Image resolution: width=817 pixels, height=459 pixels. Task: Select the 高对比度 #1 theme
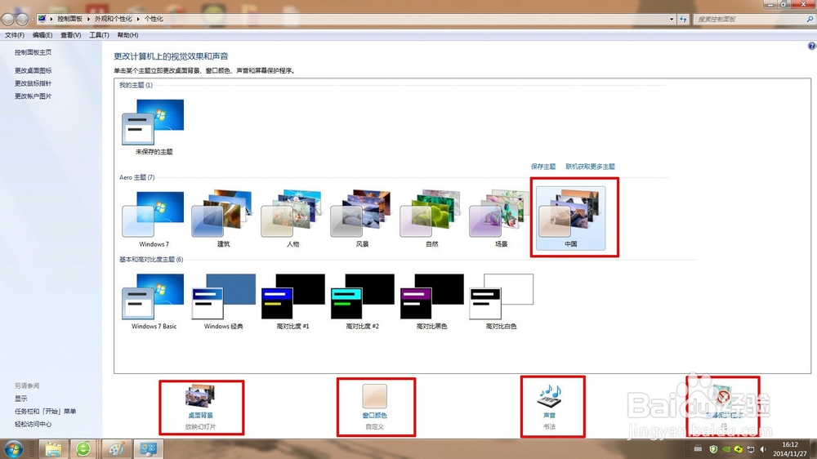[292, 301]
